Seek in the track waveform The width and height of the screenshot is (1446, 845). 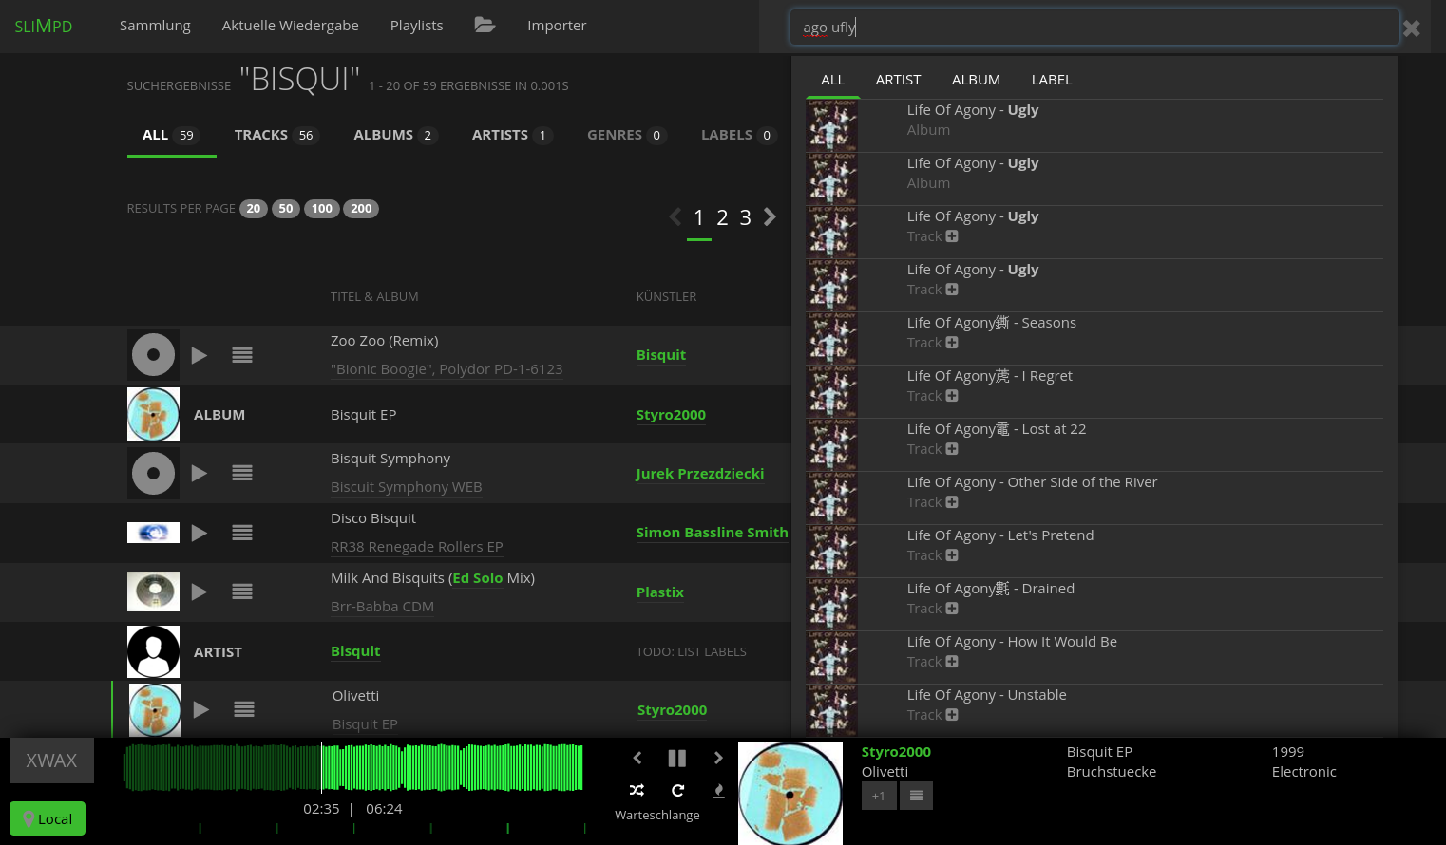(x=428, y=768)
